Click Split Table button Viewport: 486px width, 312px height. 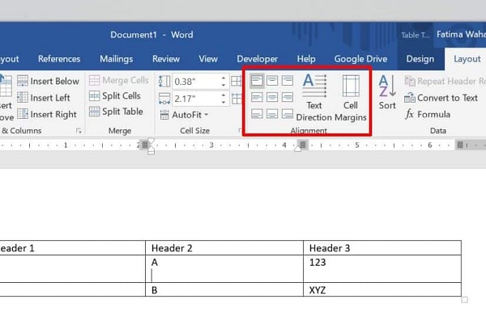click(116, 112)
